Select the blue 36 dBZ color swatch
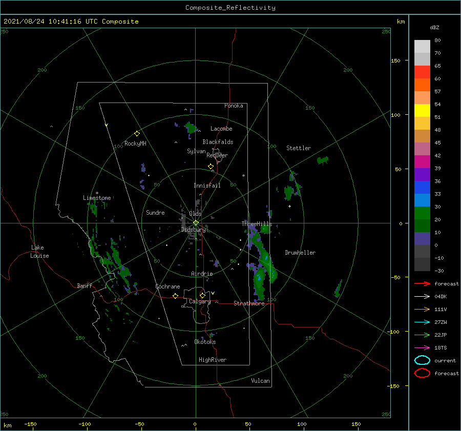Viewport: 461px width, 431px height. [422, 188]
